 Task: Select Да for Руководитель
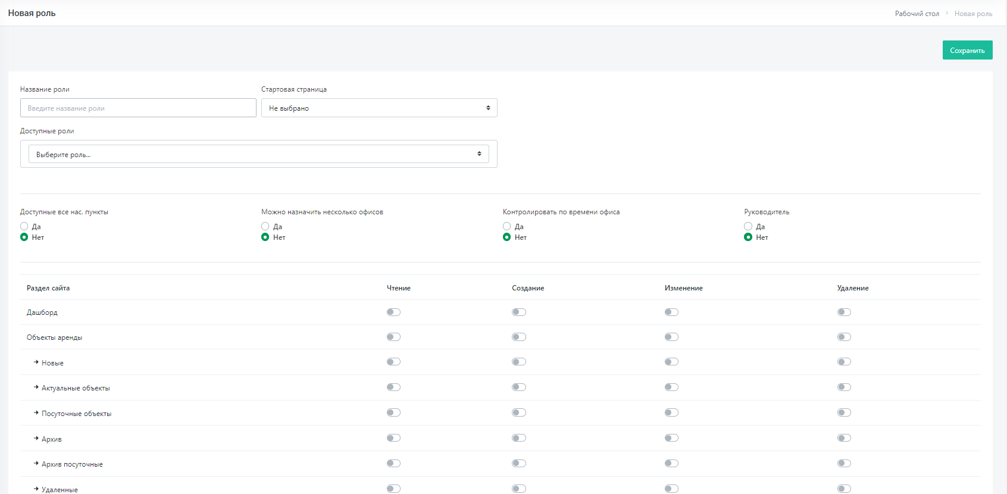[748, 226]
